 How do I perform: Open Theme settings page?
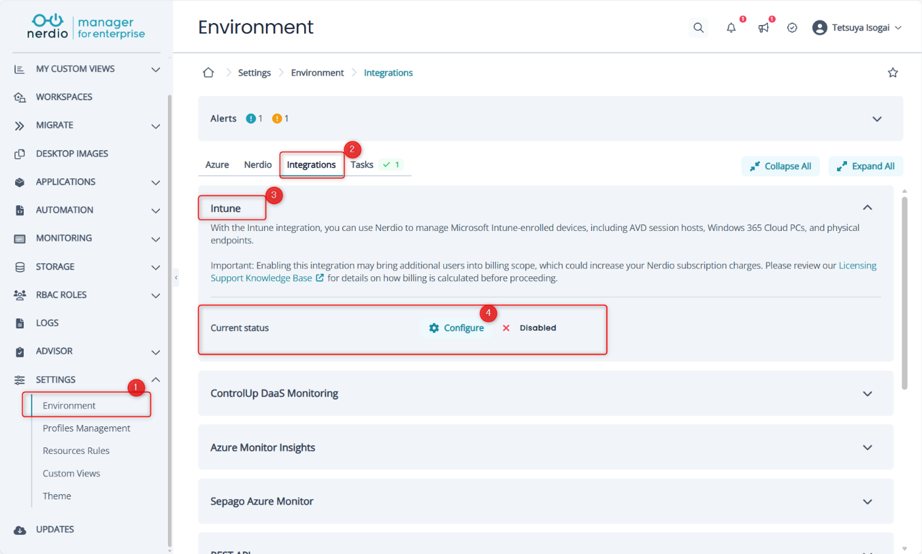pyautogui.click(x=57, y=496)
